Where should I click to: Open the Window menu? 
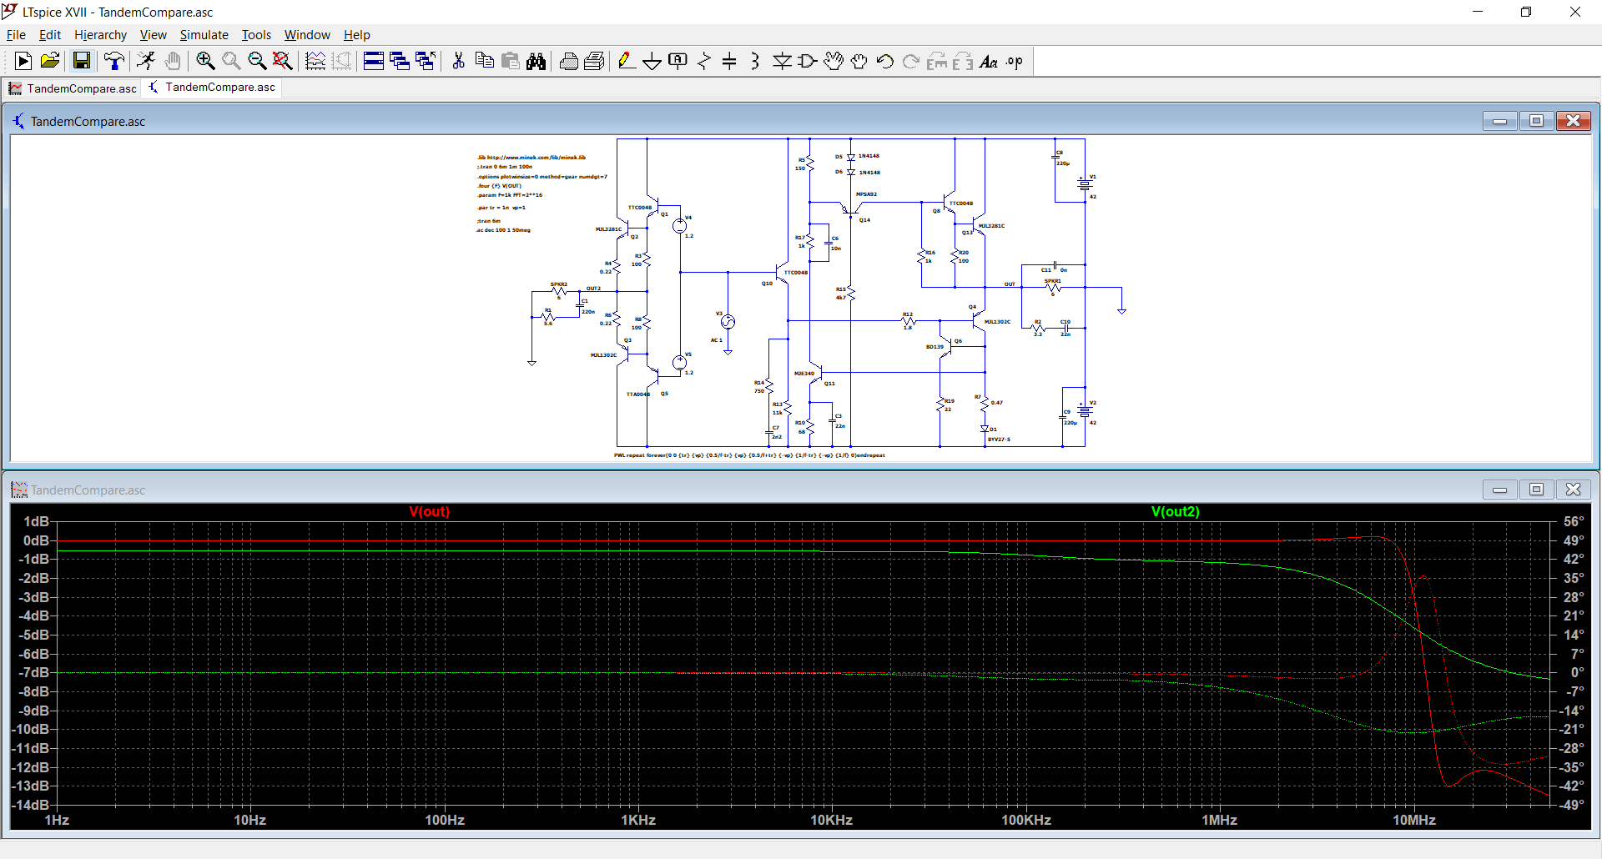pos(307,35)
